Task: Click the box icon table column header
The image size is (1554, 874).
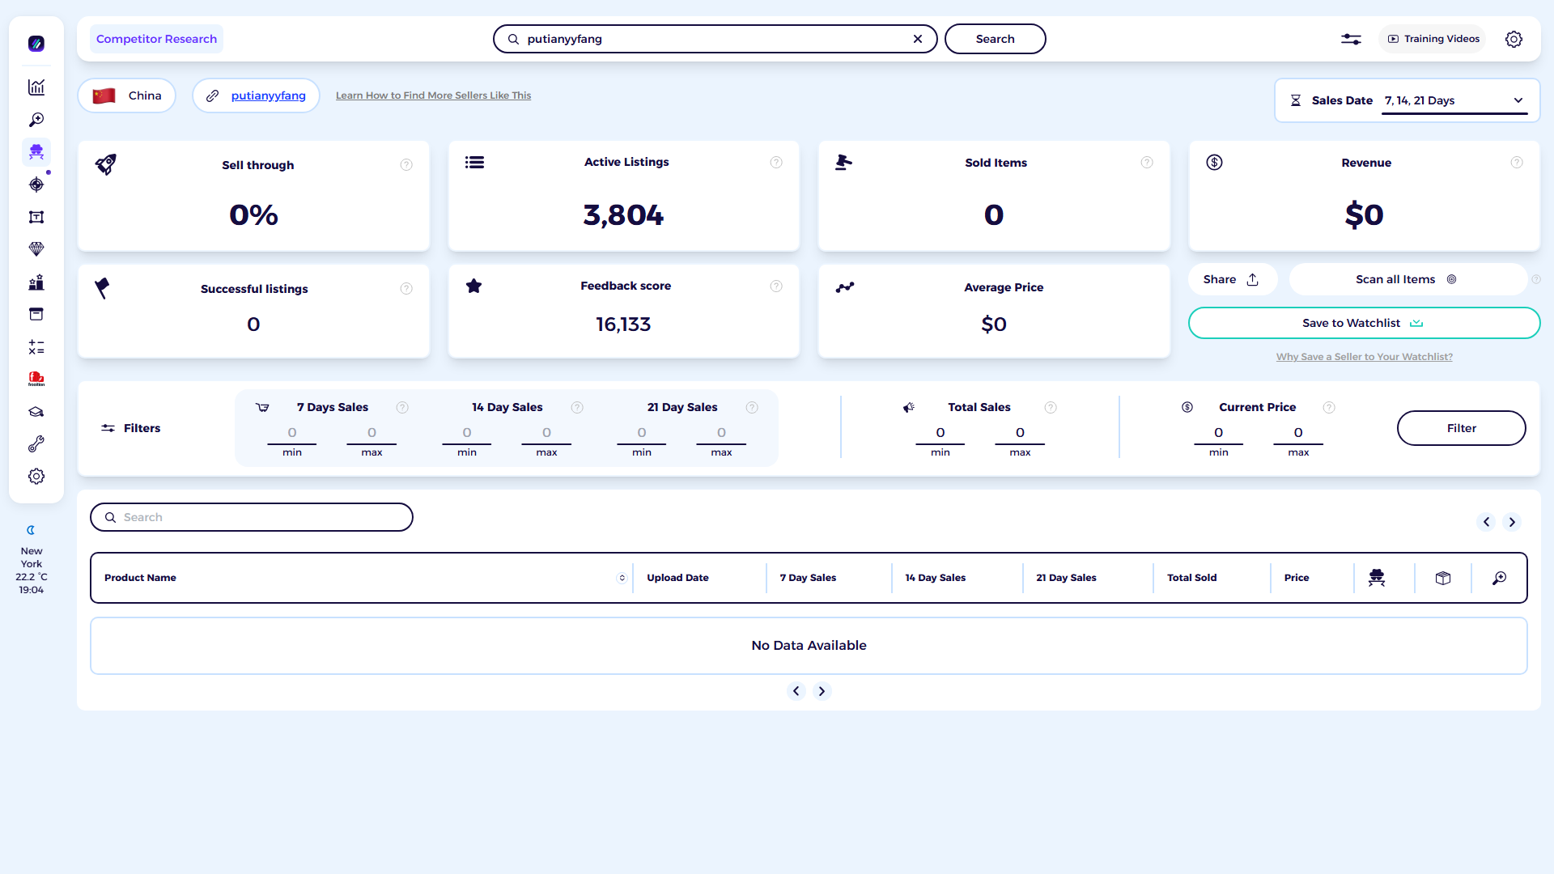Action: [x=1443, y=578]
